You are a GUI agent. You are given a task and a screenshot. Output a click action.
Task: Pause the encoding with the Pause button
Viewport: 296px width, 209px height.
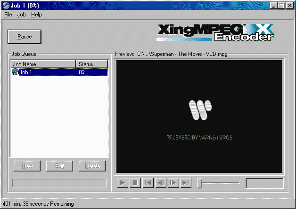pos(25,37)
